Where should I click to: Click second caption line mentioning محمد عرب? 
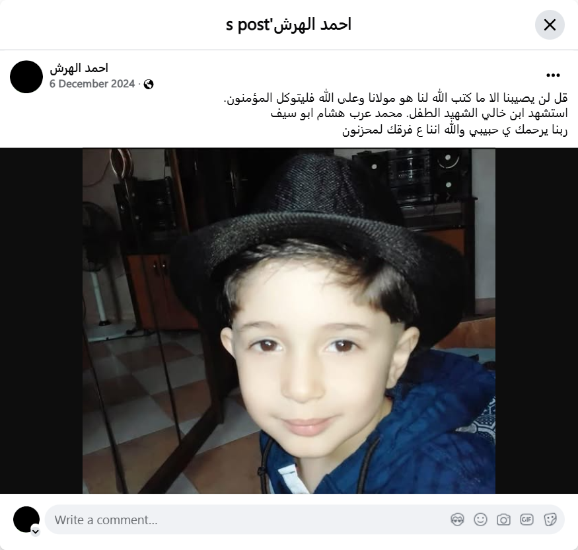click(x=419, y=114)
